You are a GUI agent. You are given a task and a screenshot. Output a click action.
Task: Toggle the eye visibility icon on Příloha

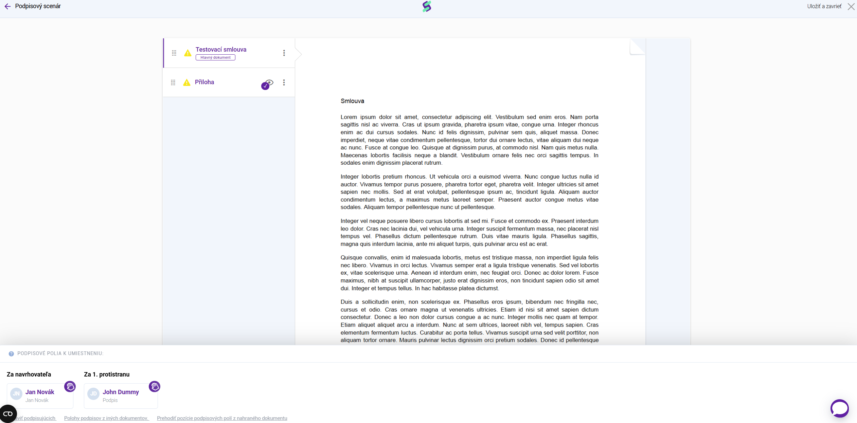click(269, 82)
